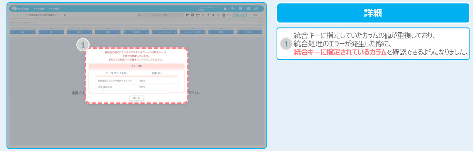The height and width of the screenshot is (151, 473).
Task: Click the pencil icon on the 設定2 column
Action: 91,32
